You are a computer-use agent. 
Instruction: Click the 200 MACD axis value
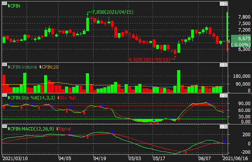click(x=246, y=135)
